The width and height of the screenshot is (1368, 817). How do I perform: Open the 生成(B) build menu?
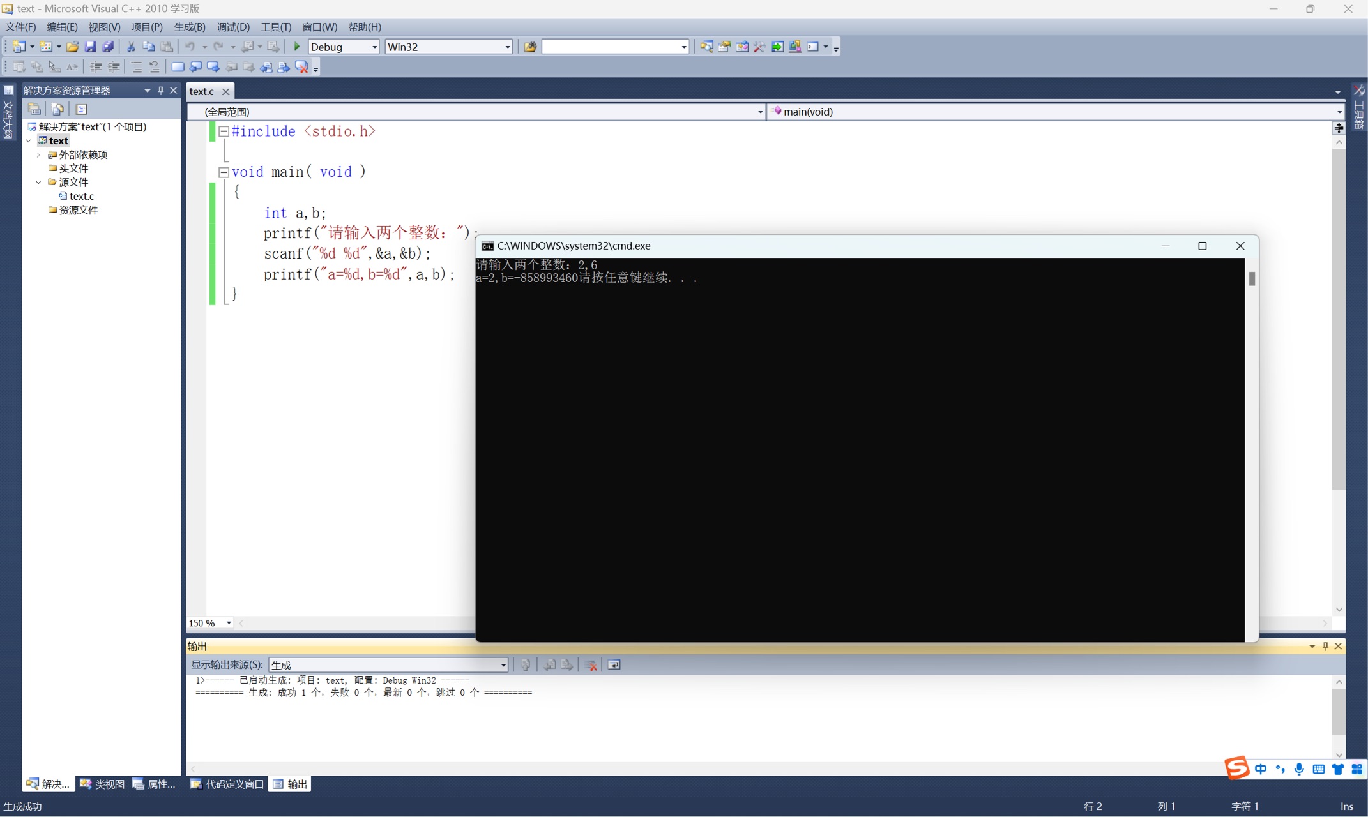tap(189, 27)
